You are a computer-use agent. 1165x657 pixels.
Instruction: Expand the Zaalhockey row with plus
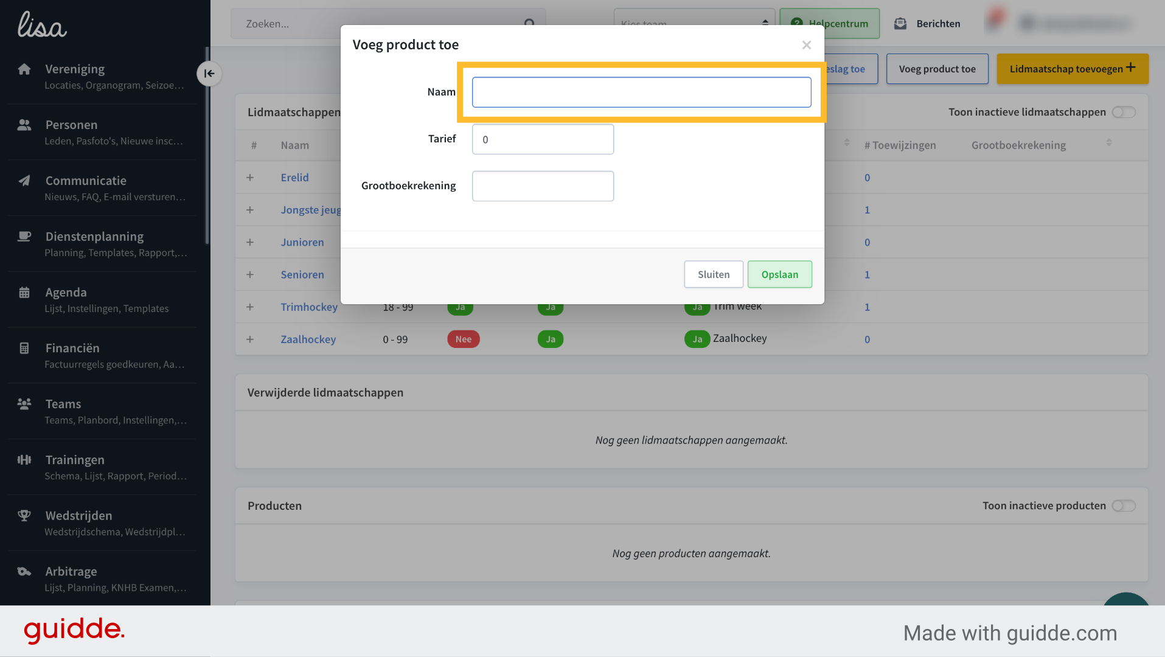click(x=250, y=339)
